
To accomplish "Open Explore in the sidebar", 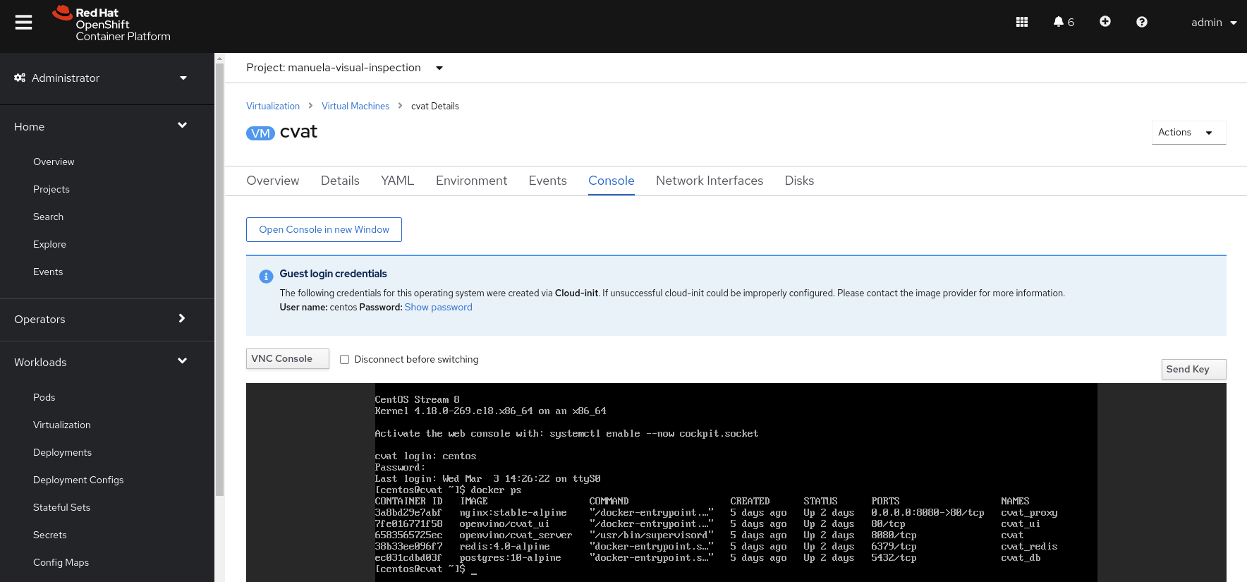I will [x=49, y=244].
